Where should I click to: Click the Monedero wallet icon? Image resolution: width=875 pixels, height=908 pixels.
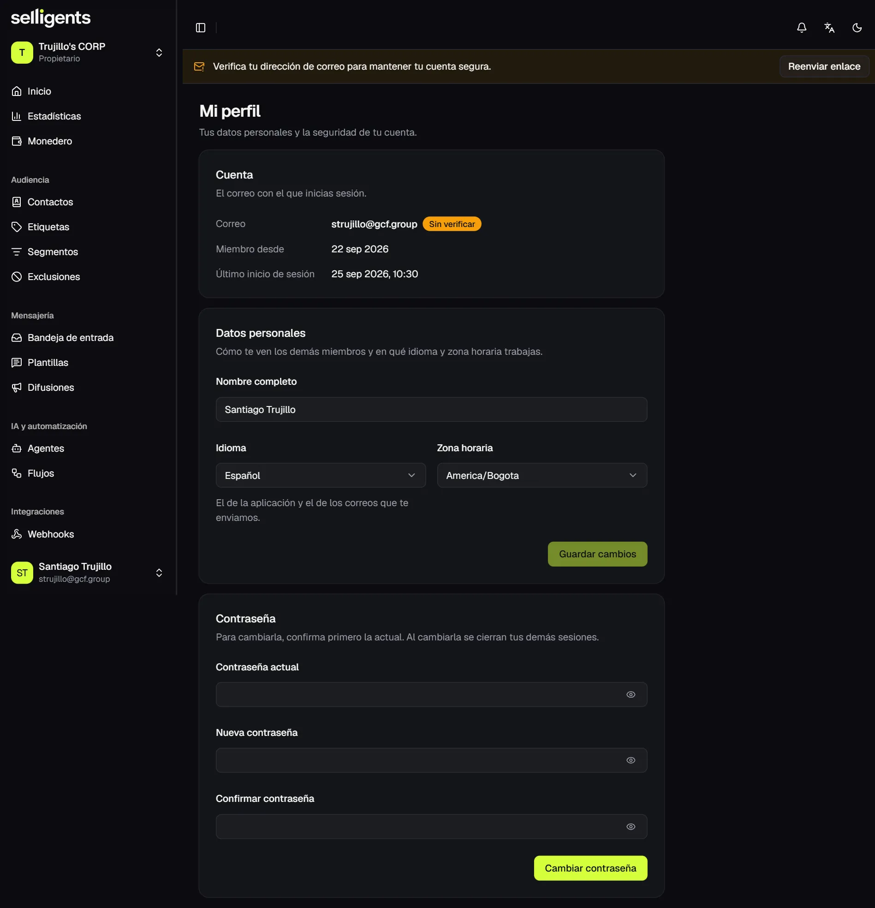point(17,141)
